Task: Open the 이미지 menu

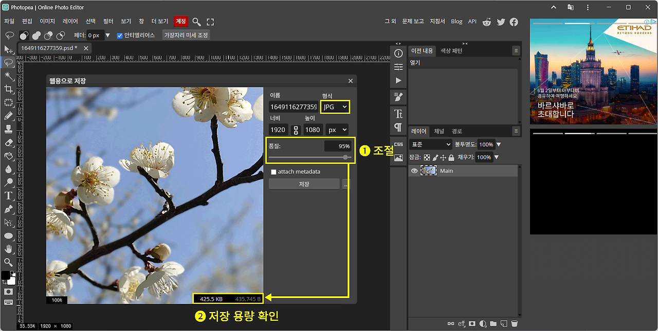Action: click(x=47, y=22)
